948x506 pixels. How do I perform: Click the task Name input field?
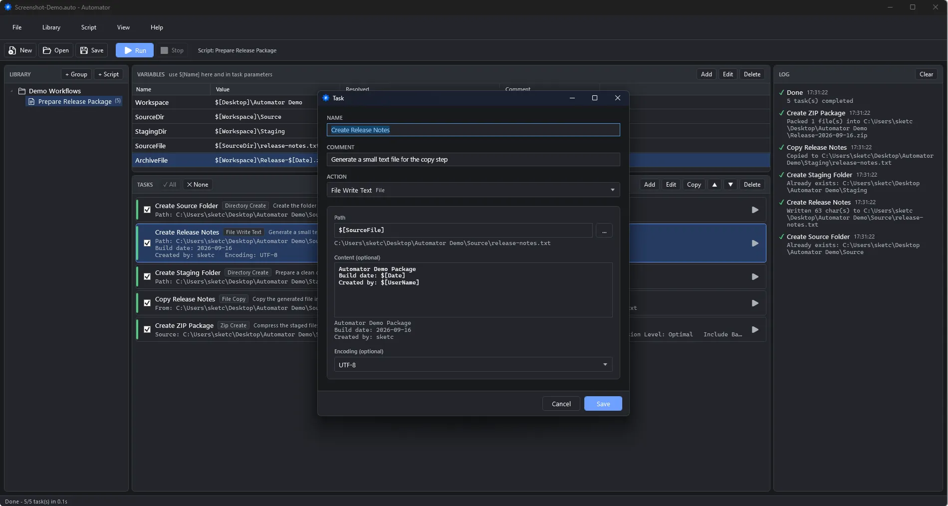(473, 130)
